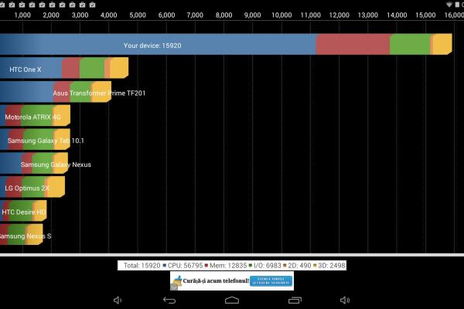Tap the 9,000 axis label
The height and width of the screenshot is (309, 464).
click(252, 15)
